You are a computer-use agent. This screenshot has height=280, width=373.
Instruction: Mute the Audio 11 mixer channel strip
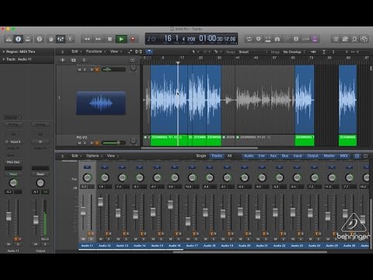tap(83, 239)
